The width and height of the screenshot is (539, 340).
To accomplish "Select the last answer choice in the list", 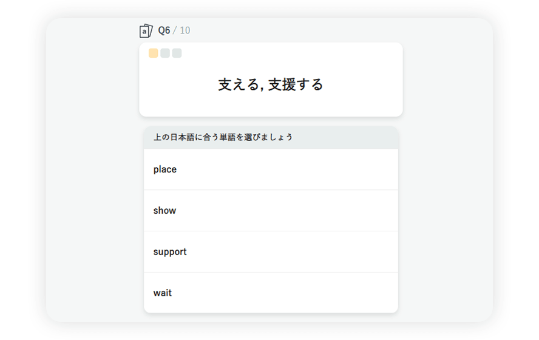I will pos(271,293).
